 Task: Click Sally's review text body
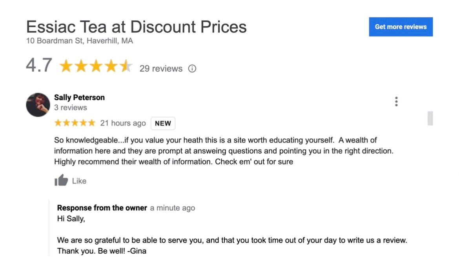pos(224,151)
